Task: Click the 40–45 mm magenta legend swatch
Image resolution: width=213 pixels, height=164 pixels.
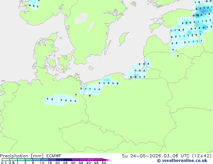Action: click(x=91, y=160)
